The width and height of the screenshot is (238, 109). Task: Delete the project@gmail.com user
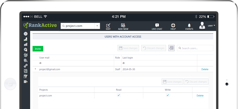tap(205, 69)
